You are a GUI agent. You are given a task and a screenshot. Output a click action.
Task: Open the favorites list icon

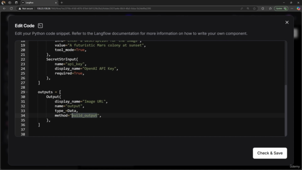pyautogui.click(x=270, y=8)
